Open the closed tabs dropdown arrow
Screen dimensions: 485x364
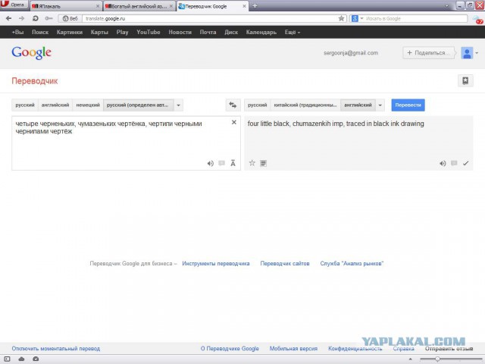pos(446,6)
